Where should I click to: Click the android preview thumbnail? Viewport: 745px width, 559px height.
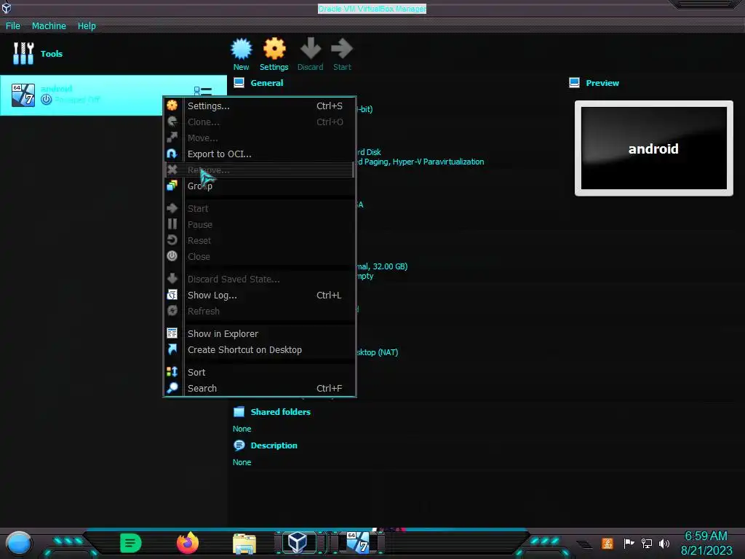[x=654, y=148]
